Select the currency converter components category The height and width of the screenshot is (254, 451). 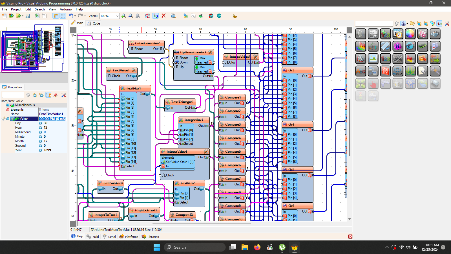[435, 59]
